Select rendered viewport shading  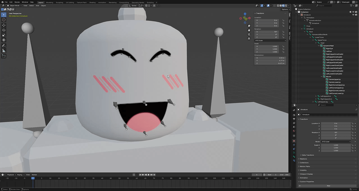286,6
